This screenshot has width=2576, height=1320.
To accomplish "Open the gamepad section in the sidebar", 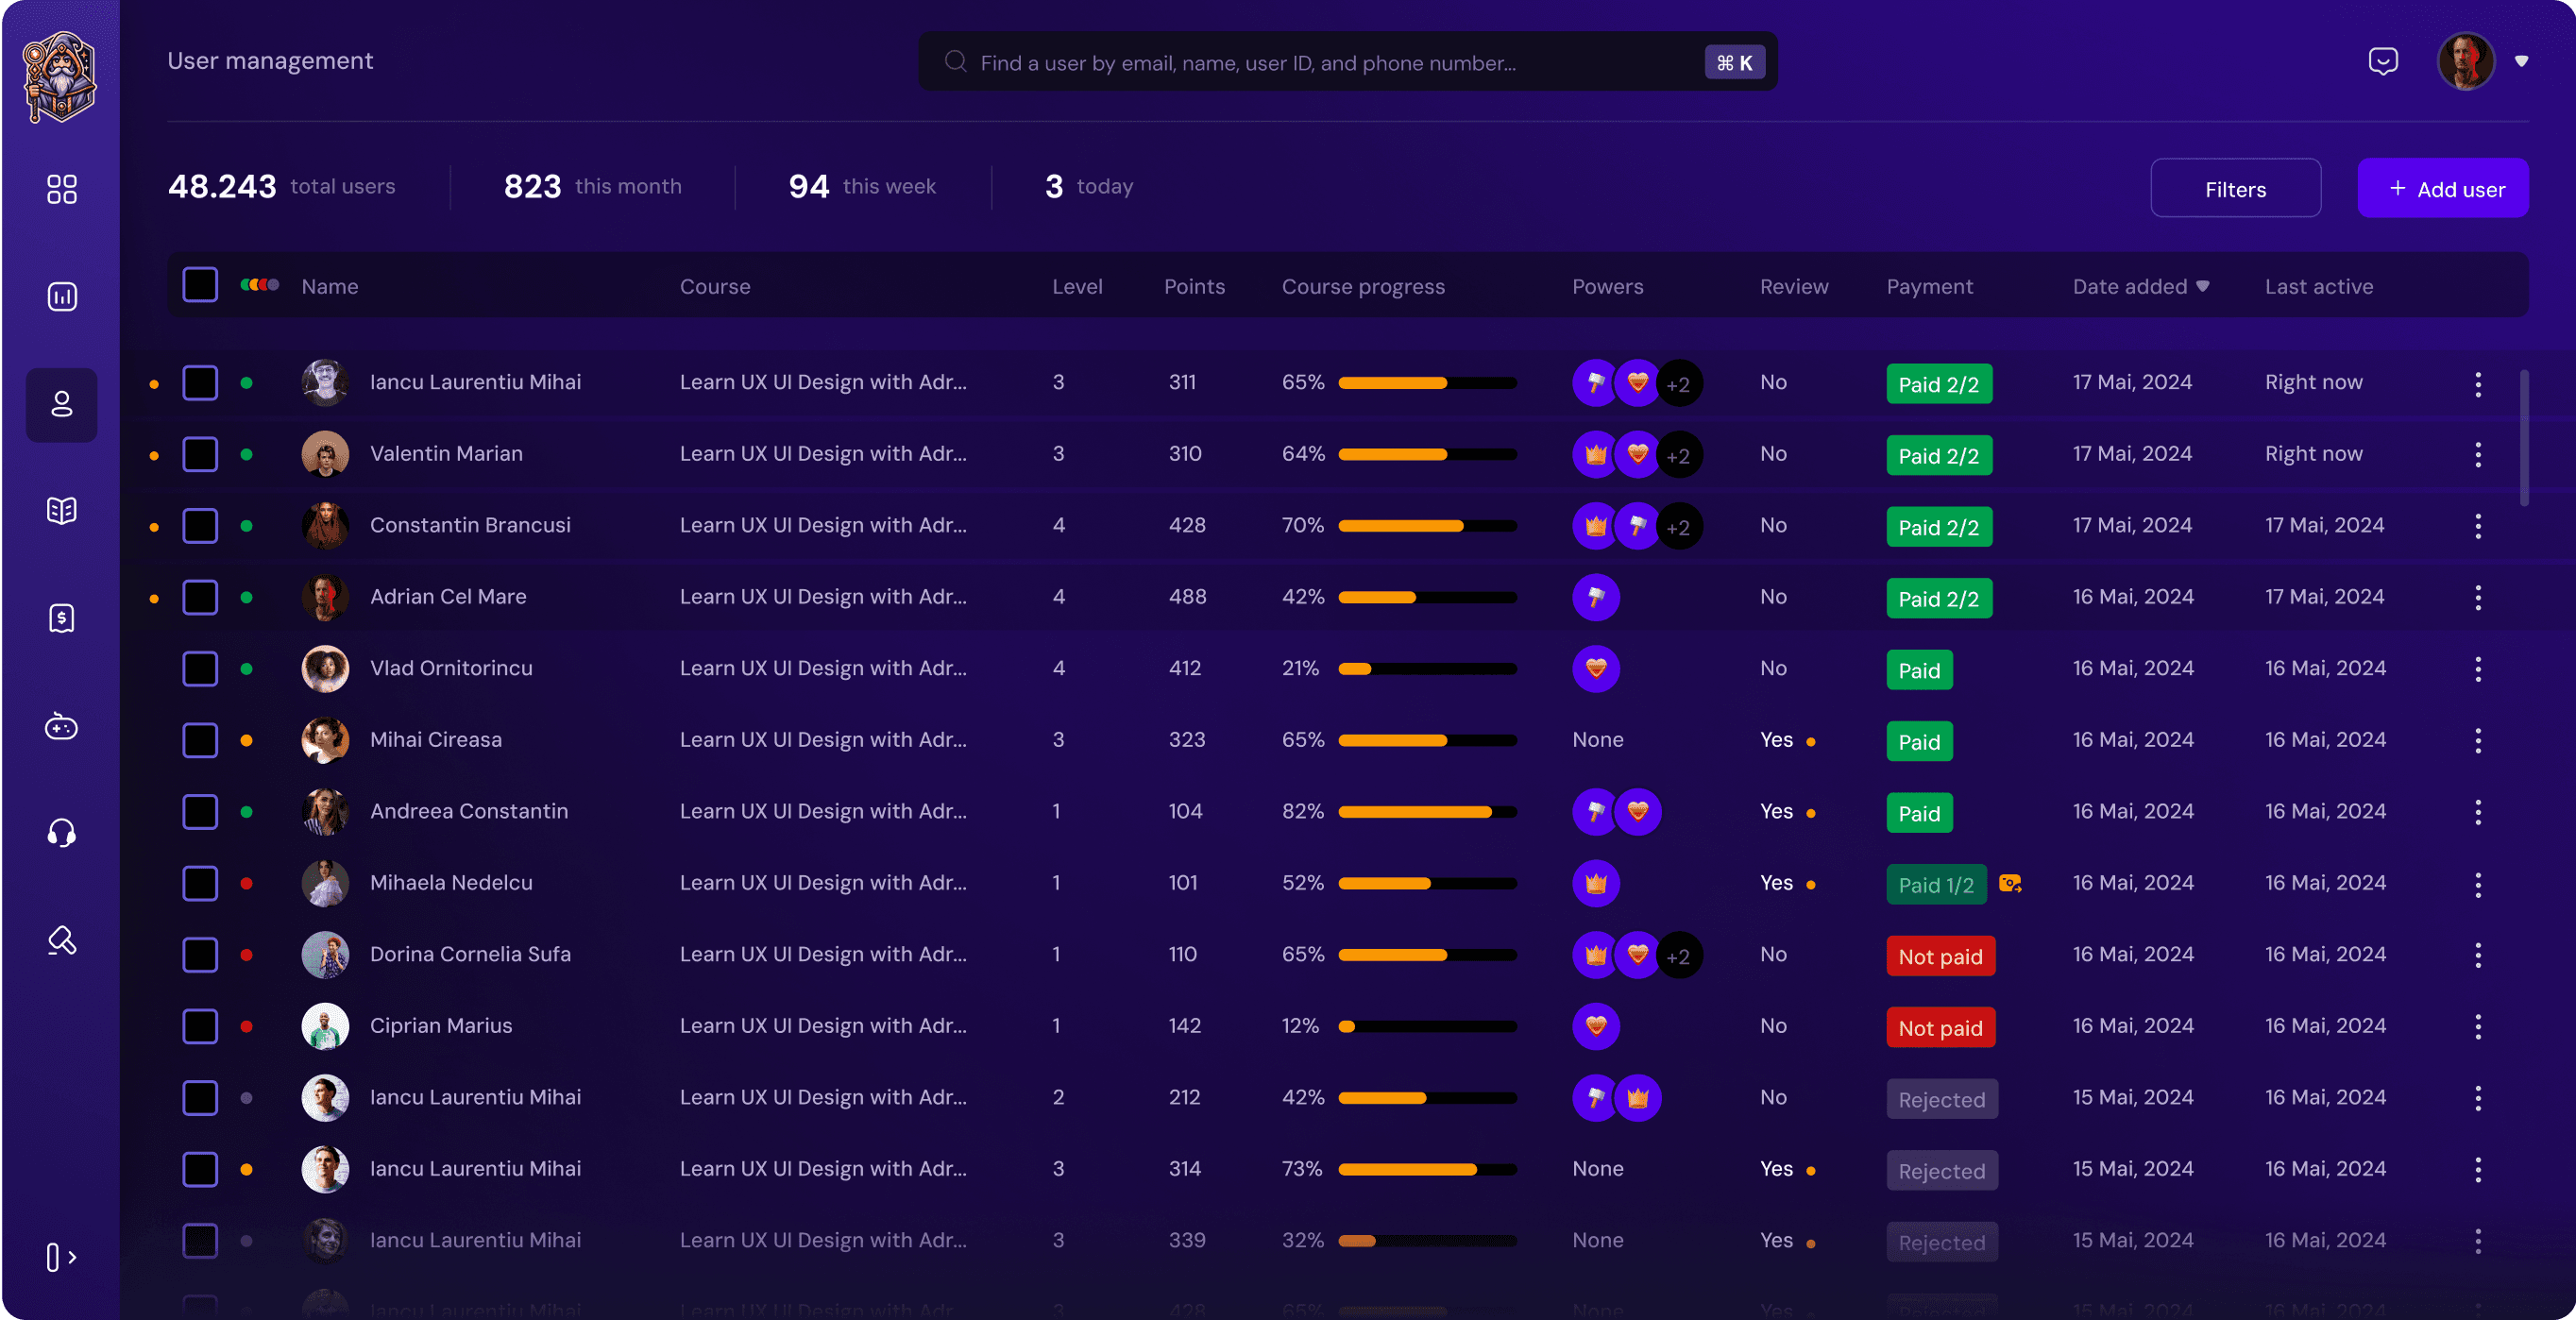I will point(61,728).
